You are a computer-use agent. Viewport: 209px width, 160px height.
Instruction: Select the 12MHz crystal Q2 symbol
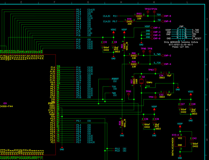(141, 82)
